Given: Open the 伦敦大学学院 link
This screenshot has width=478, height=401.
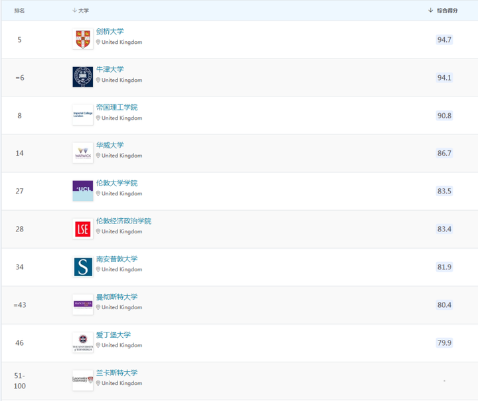Looking at the screenshot, I should [117, 183].
